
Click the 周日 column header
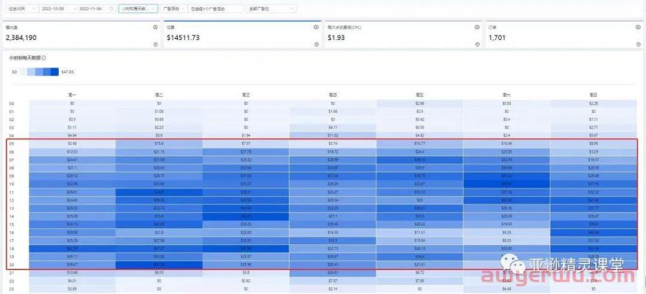(594, 95)
